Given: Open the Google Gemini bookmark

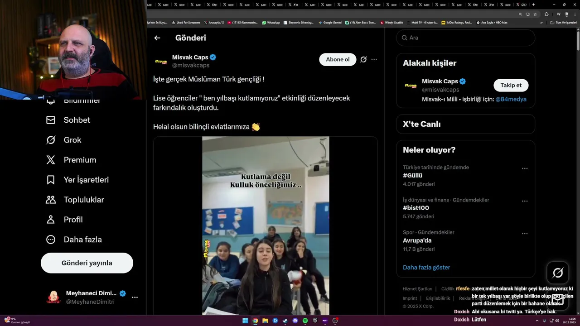Looking at the screenshot, I should click(x=330, y=23).
